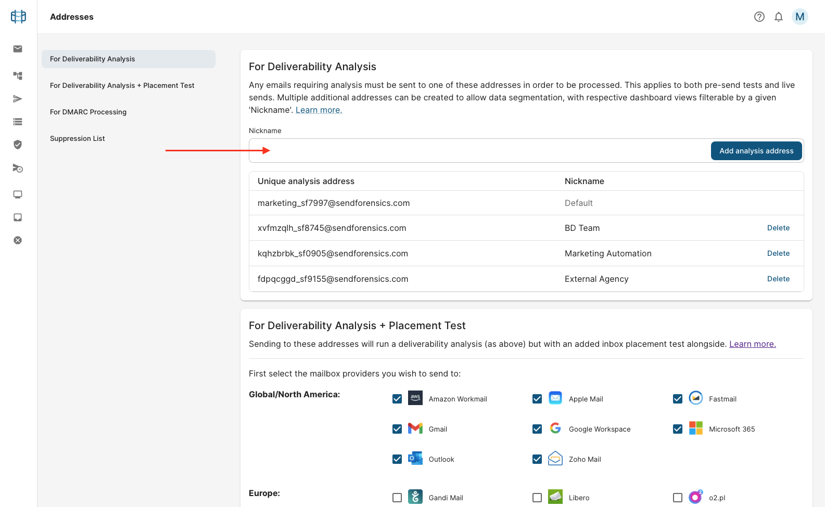
Task: Click the Gmail logo icon
Action: coord(415,428)
